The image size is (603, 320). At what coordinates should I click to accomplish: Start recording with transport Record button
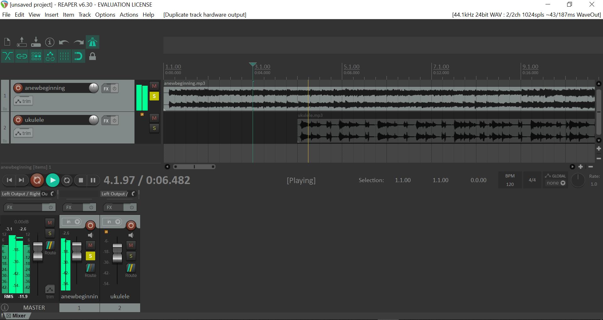[x=37, y=180]
